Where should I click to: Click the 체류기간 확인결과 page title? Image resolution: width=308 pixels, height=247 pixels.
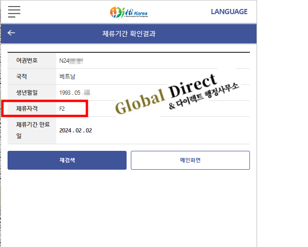click(x=128, y=33)
